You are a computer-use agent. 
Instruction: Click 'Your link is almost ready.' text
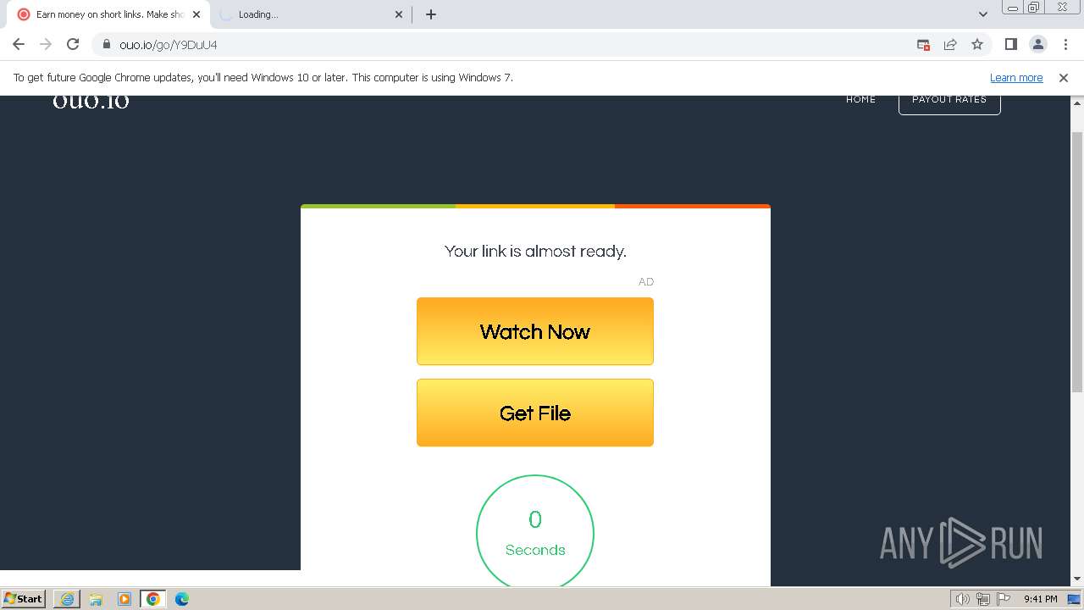[x=535, y=251]
